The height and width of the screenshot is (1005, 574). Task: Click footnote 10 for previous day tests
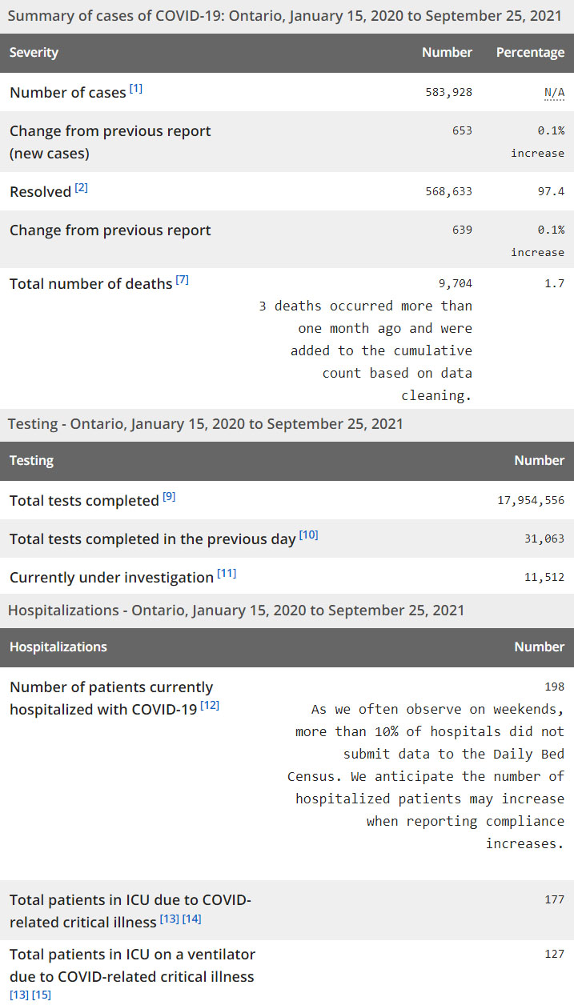[x=308, y=535]
